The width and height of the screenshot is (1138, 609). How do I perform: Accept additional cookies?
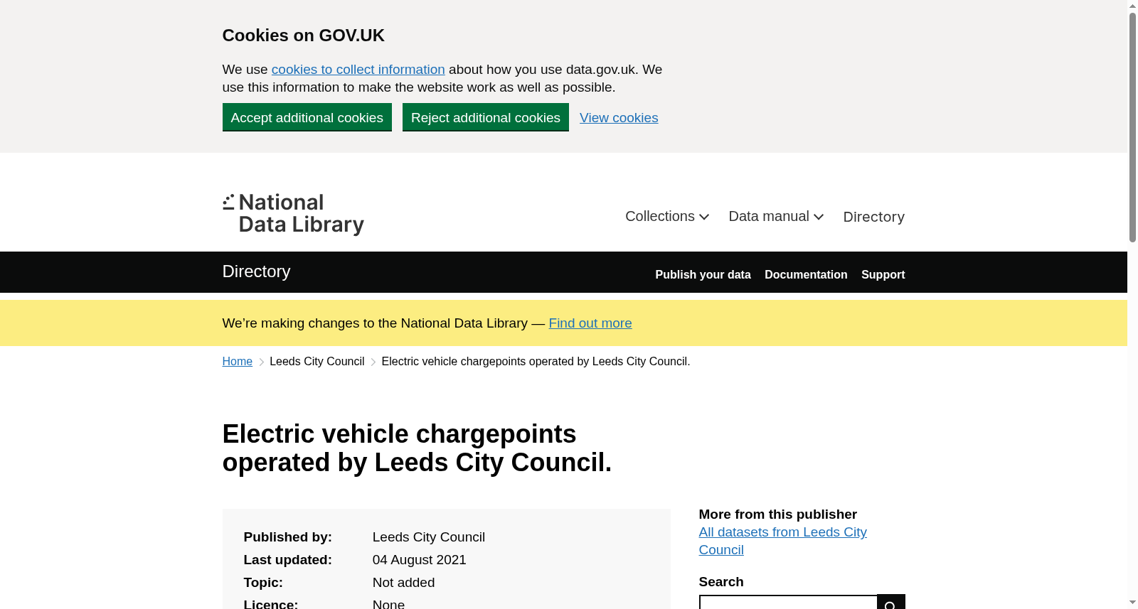[x=307, y=117]
